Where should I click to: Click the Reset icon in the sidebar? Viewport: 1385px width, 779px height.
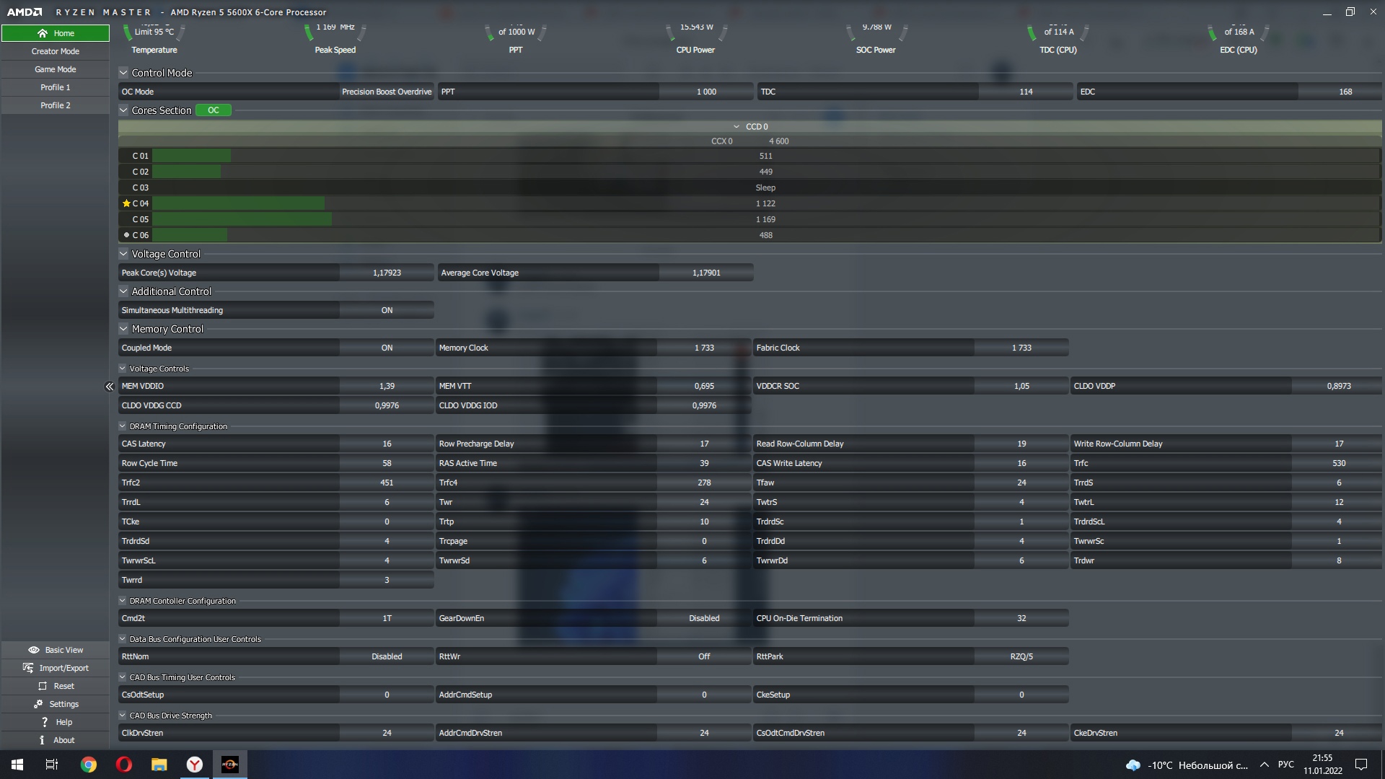[43, 686]
